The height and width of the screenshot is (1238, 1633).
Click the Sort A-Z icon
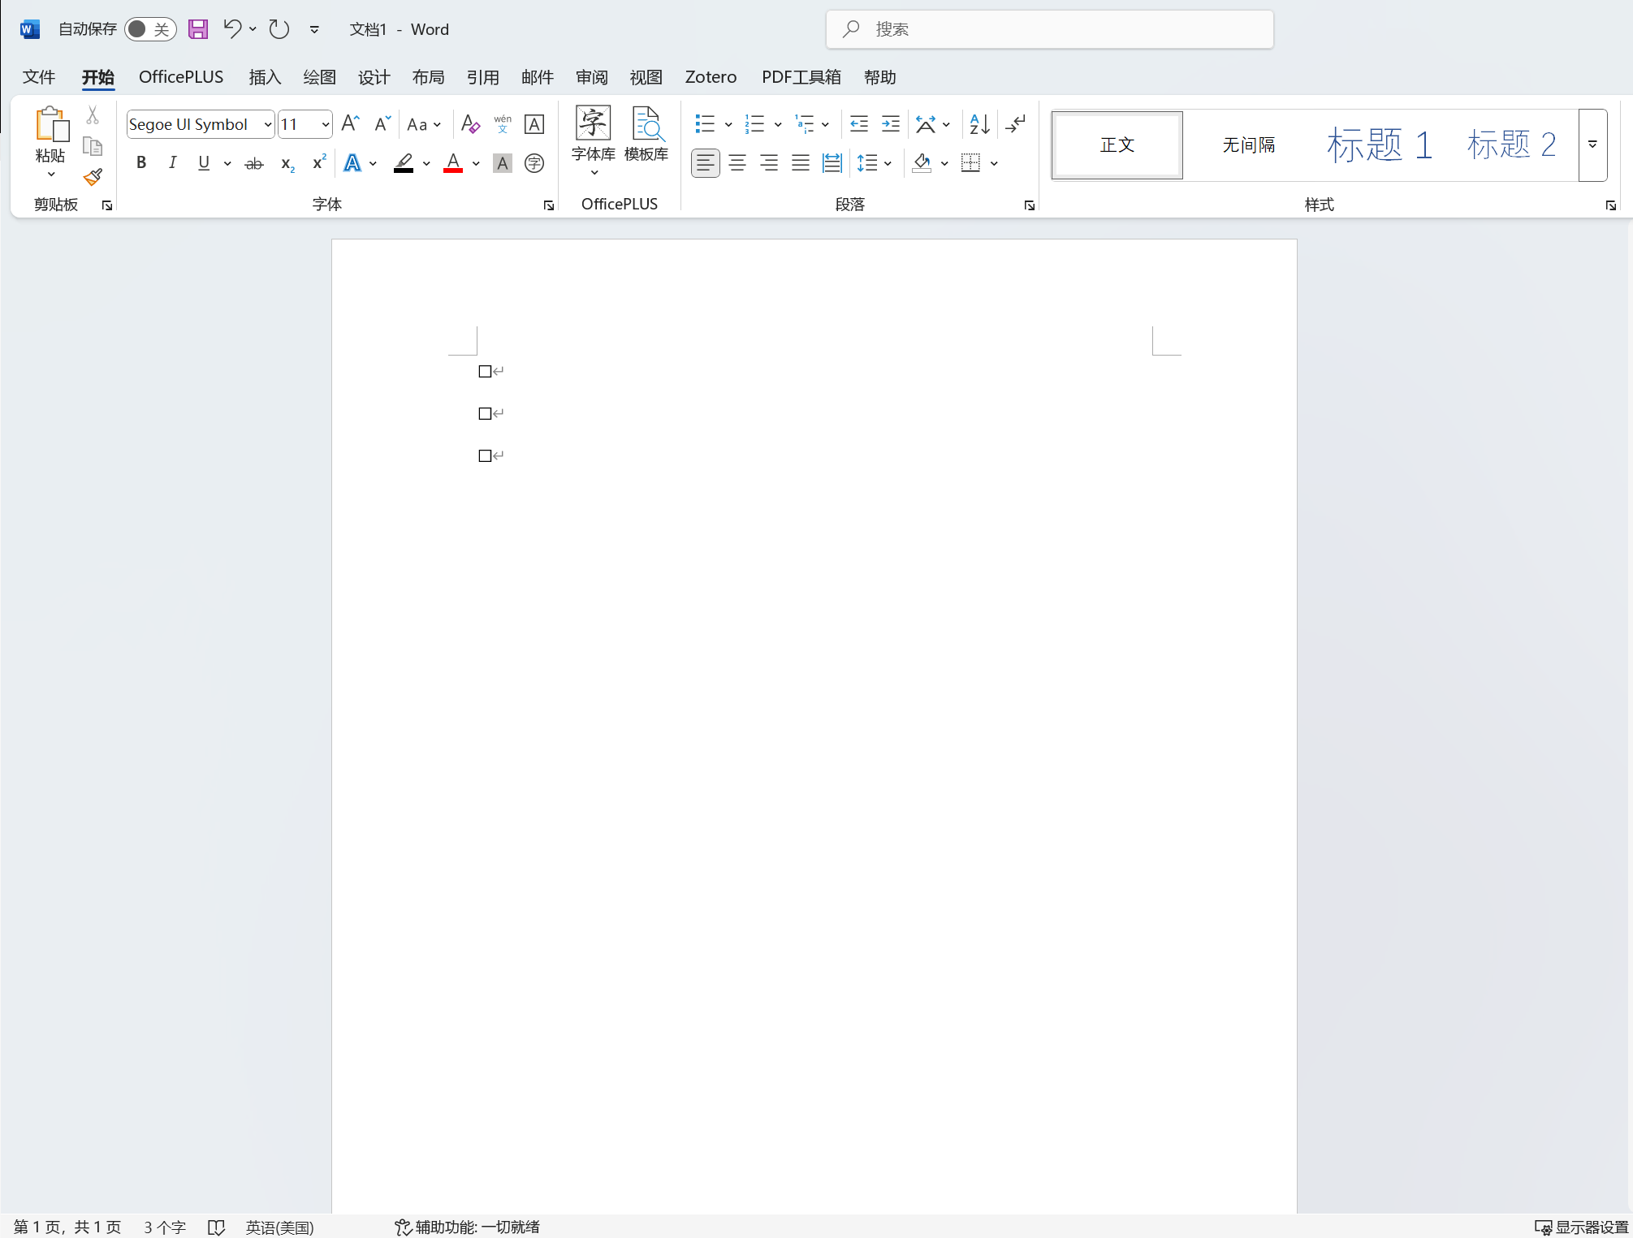[979, 124]
